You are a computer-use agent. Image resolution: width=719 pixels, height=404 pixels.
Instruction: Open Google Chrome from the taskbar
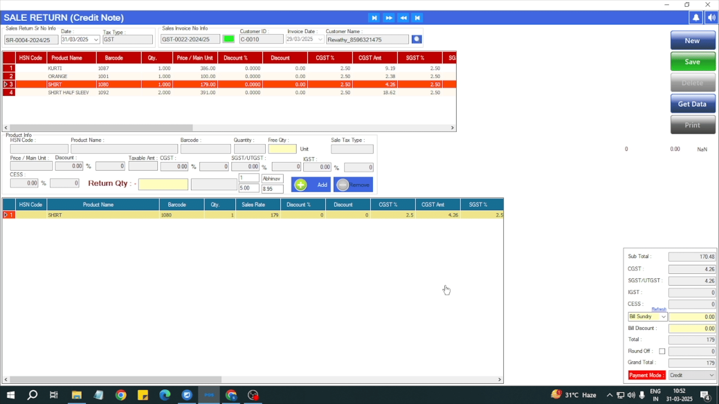tap(121, 395)
